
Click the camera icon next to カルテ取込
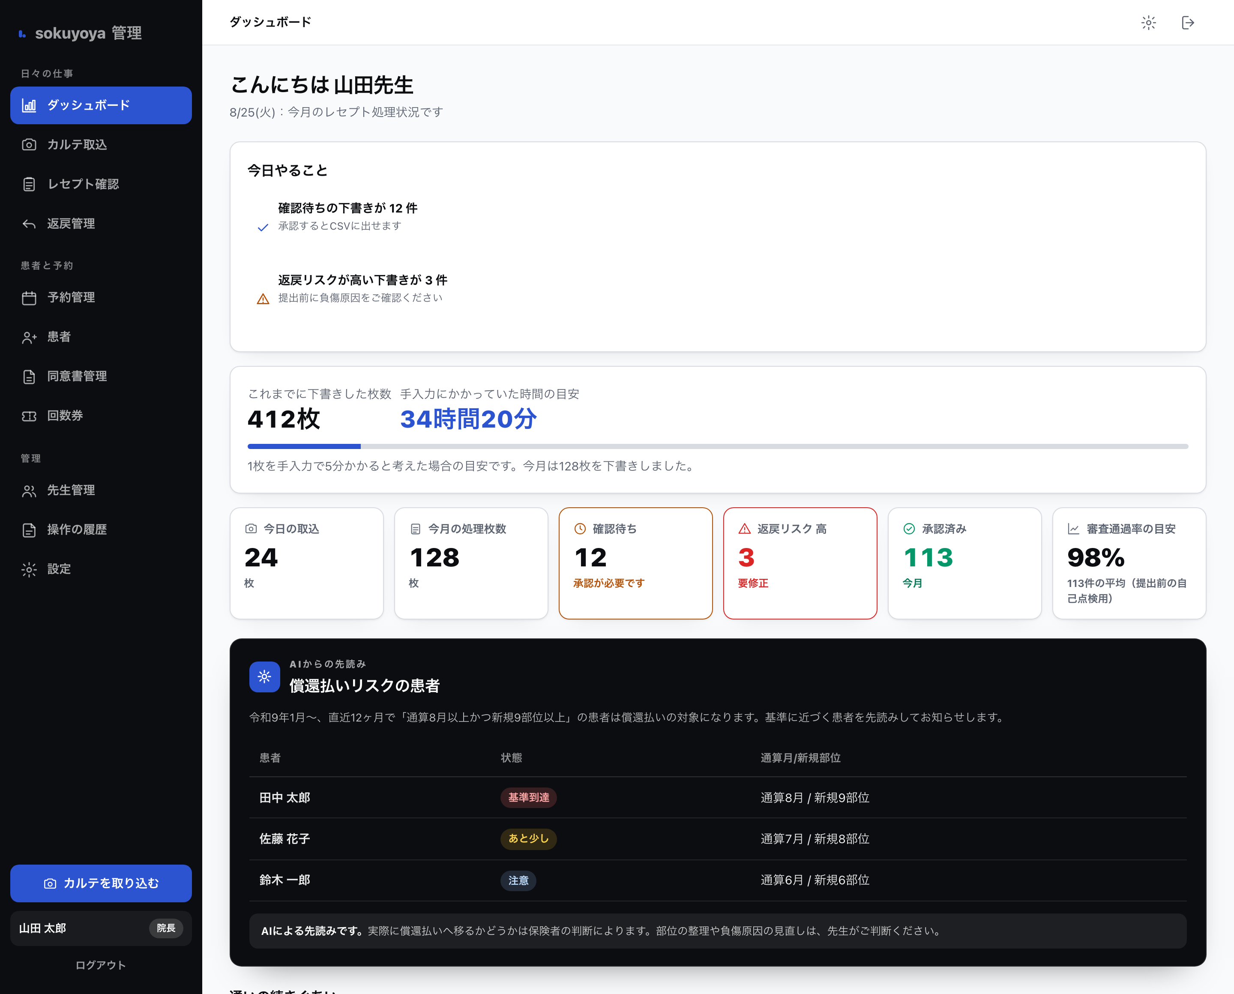29,145
